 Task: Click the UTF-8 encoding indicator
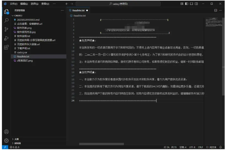[192, 147]
